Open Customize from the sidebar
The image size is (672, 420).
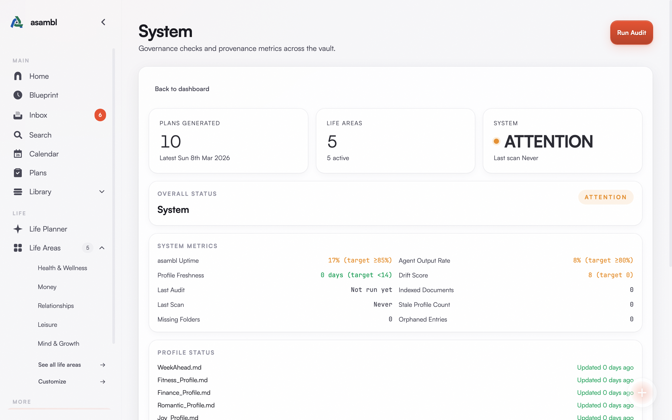(52, 381)
